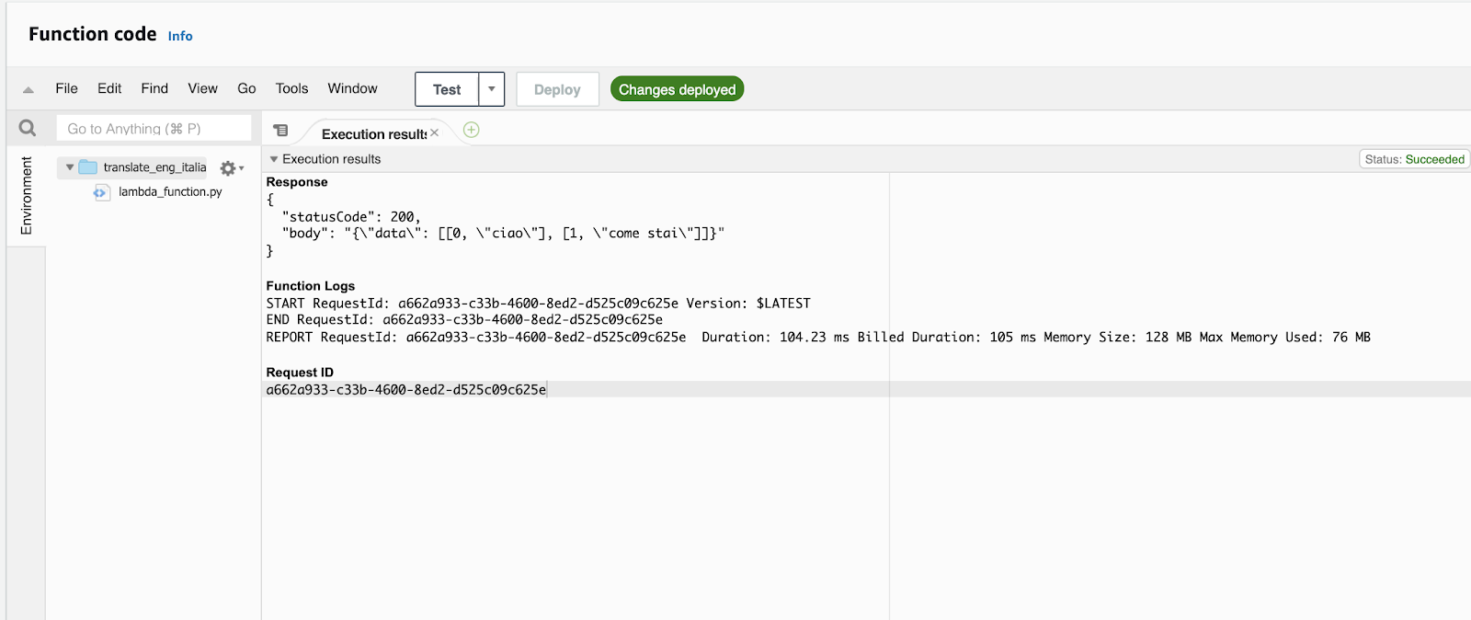Click the tab list pane icon

281,131
